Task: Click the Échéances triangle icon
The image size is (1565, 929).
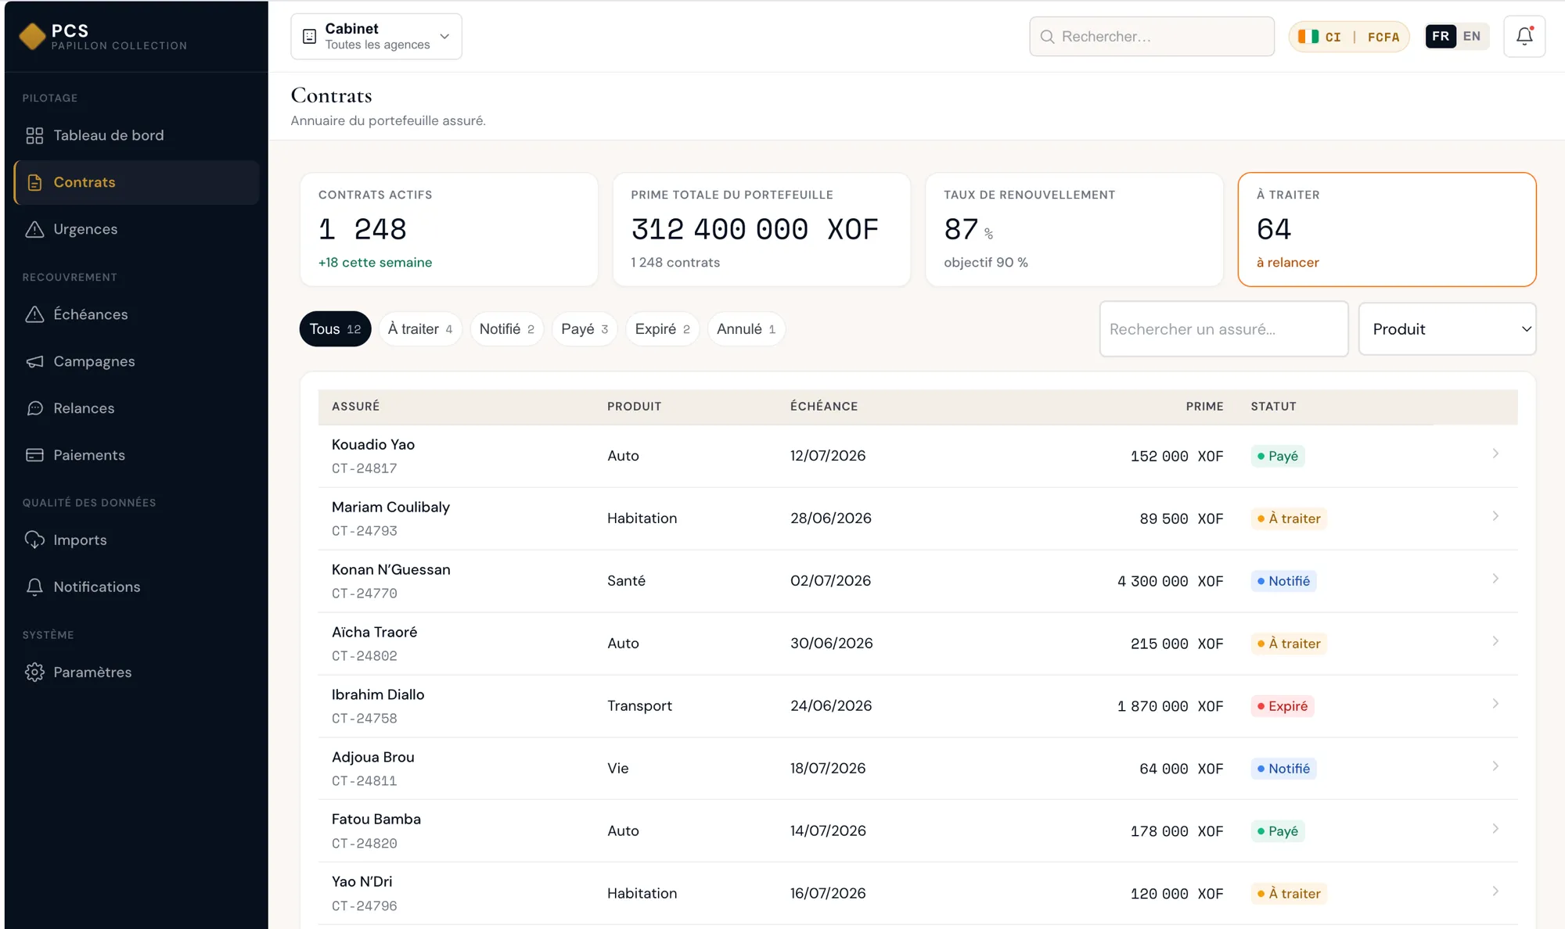Action: coord(34,314)
